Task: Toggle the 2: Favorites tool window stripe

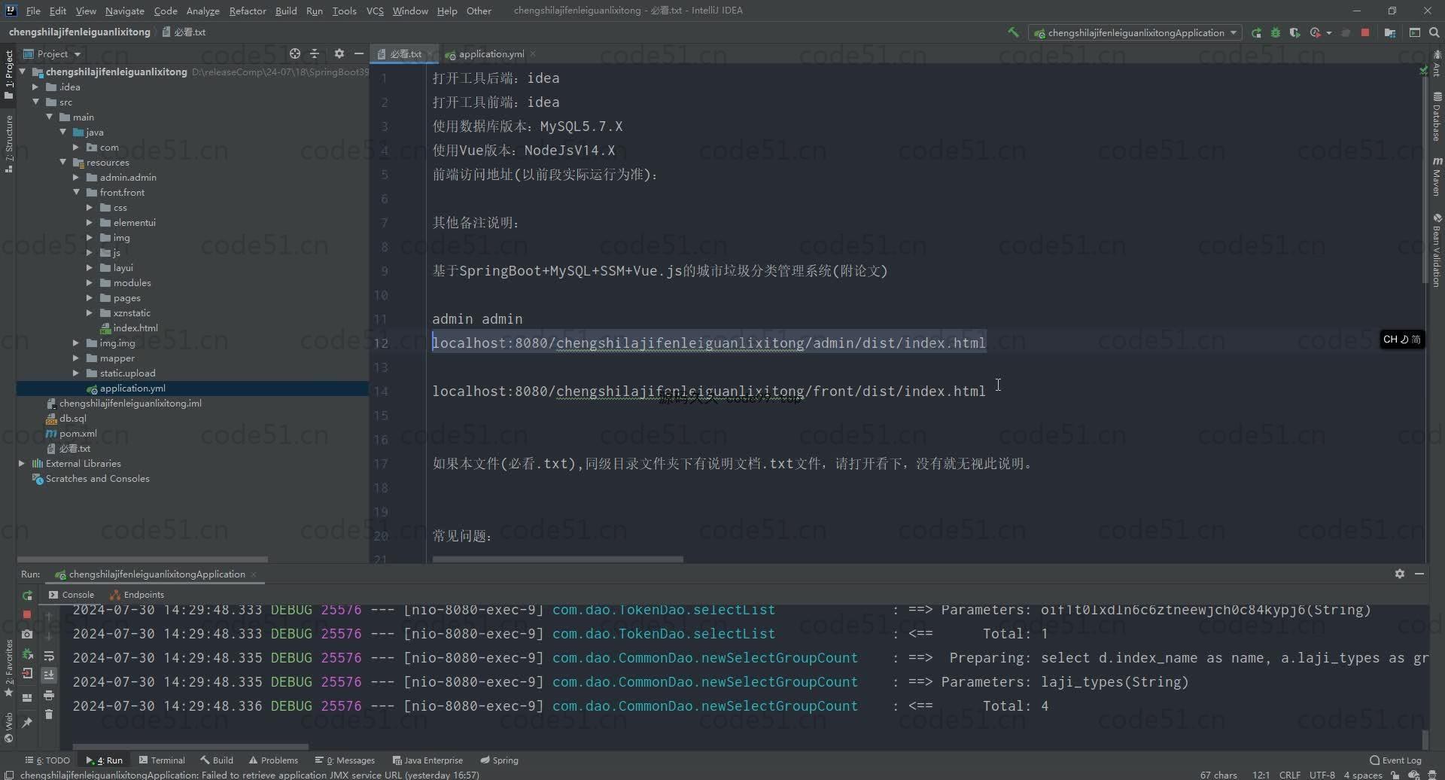Action: coord(8,669)
